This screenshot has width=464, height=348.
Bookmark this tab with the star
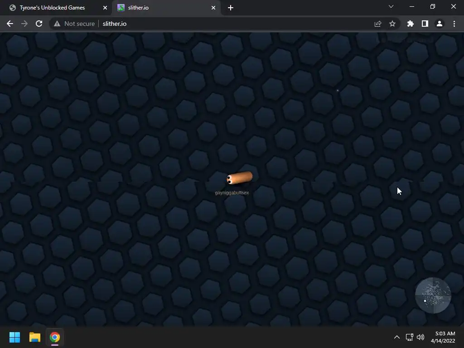tap(392, 24)
